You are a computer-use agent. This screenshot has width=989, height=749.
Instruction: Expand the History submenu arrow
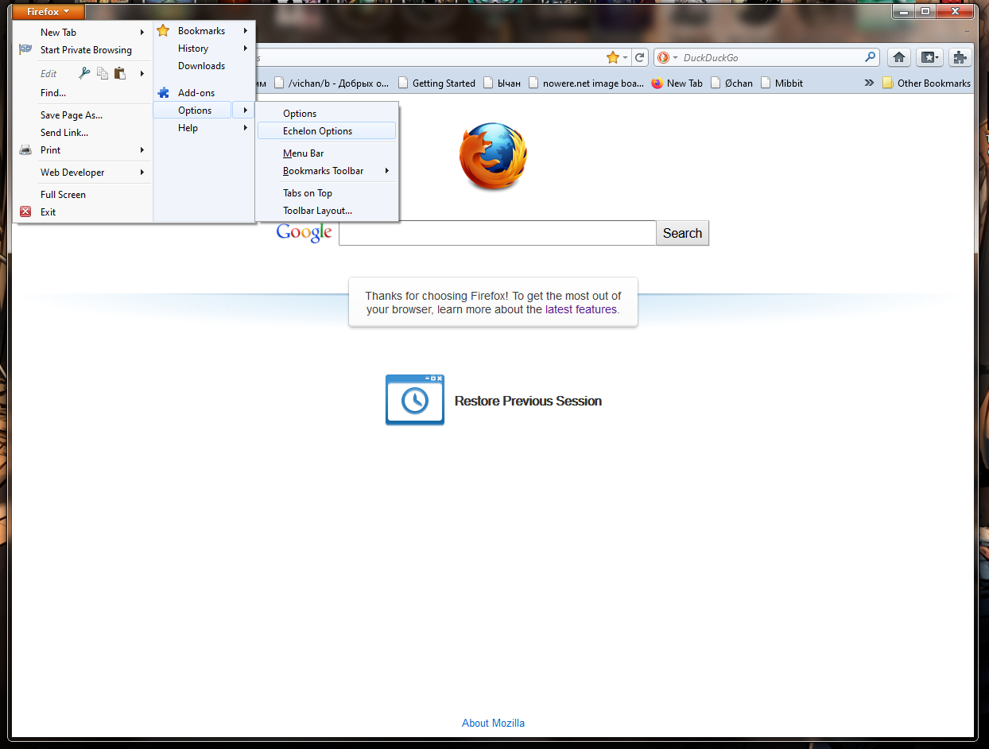246,49
